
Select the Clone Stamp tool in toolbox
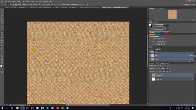[2, 32]
